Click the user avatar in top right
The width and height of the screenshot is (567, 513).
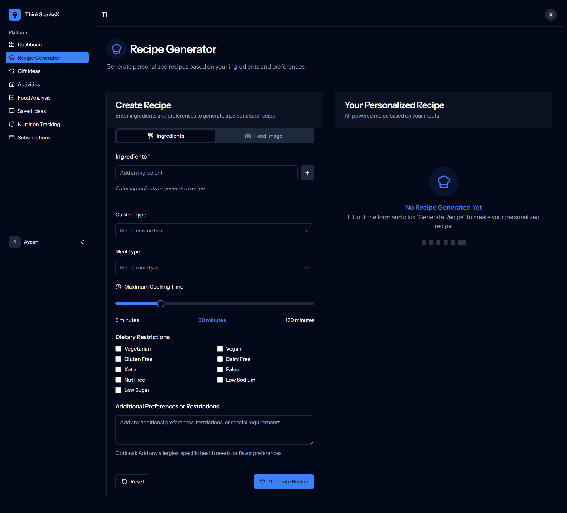click(x=550, y=15)
